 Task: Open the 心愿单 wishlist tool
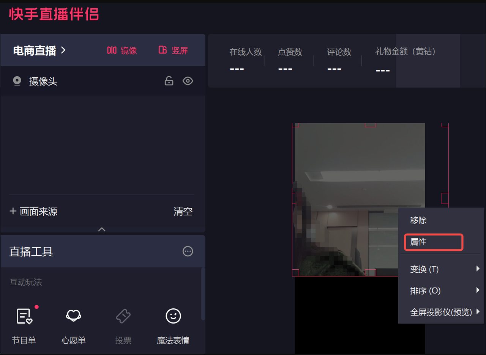click(73, 316)
